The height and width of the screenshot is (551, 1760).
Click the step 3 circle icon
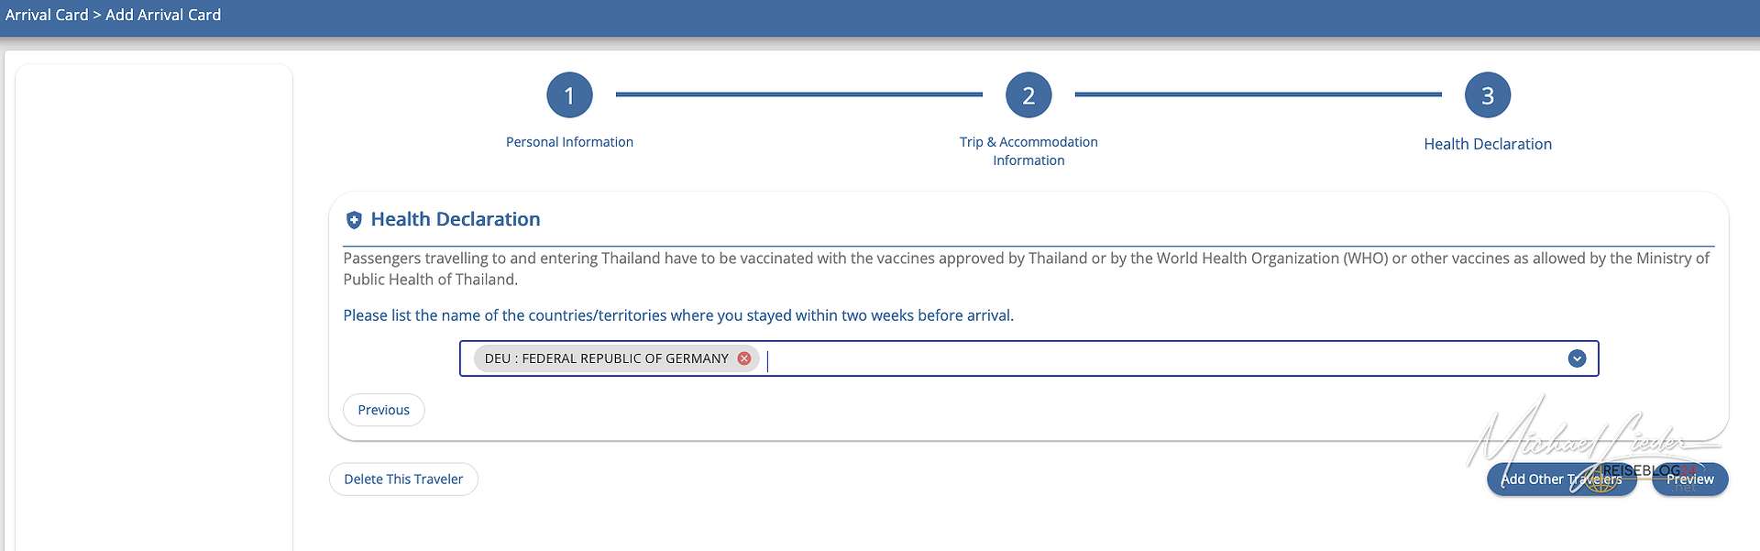point(1488,95)
